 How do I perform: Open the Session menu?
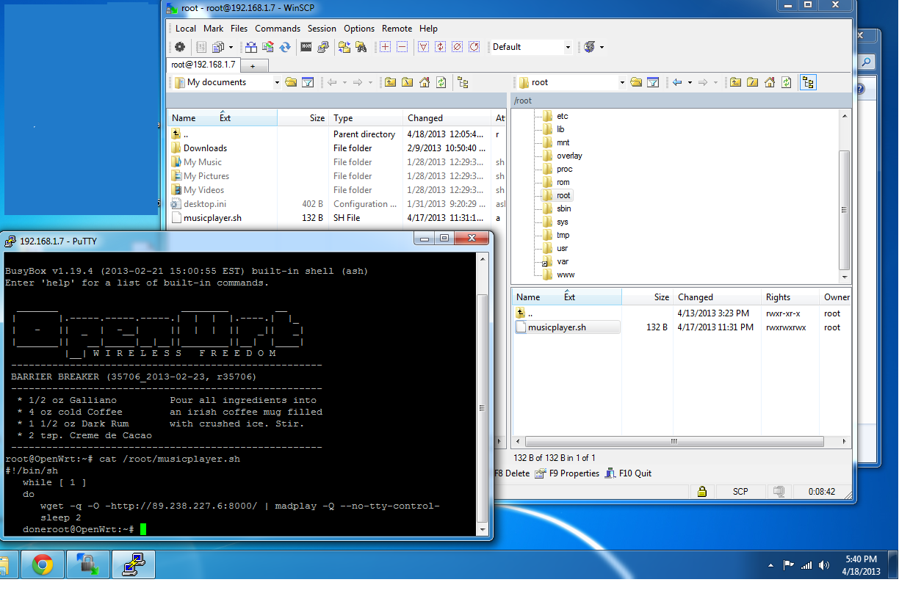(x=322, y=29)
